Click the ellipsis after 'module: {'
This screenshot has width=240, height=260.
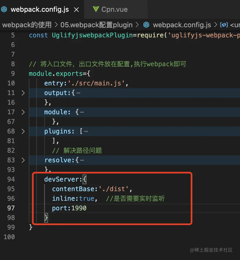pos(82,112)
